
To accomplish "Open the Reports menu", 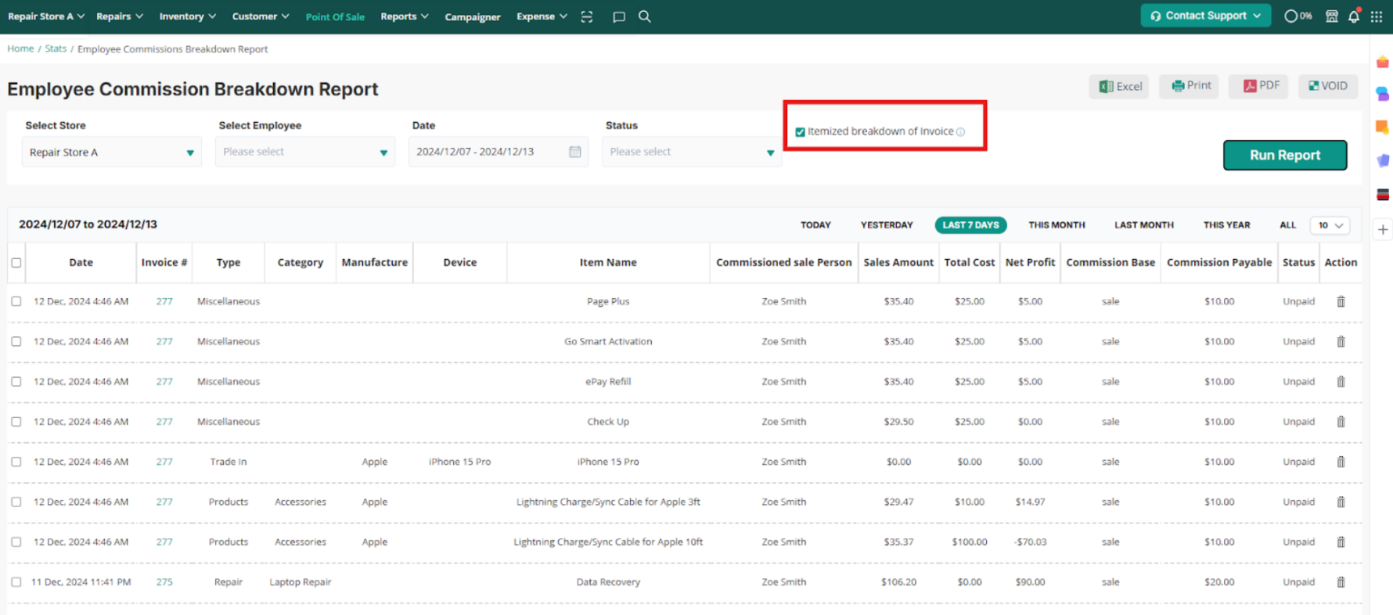I will point(404,16).
